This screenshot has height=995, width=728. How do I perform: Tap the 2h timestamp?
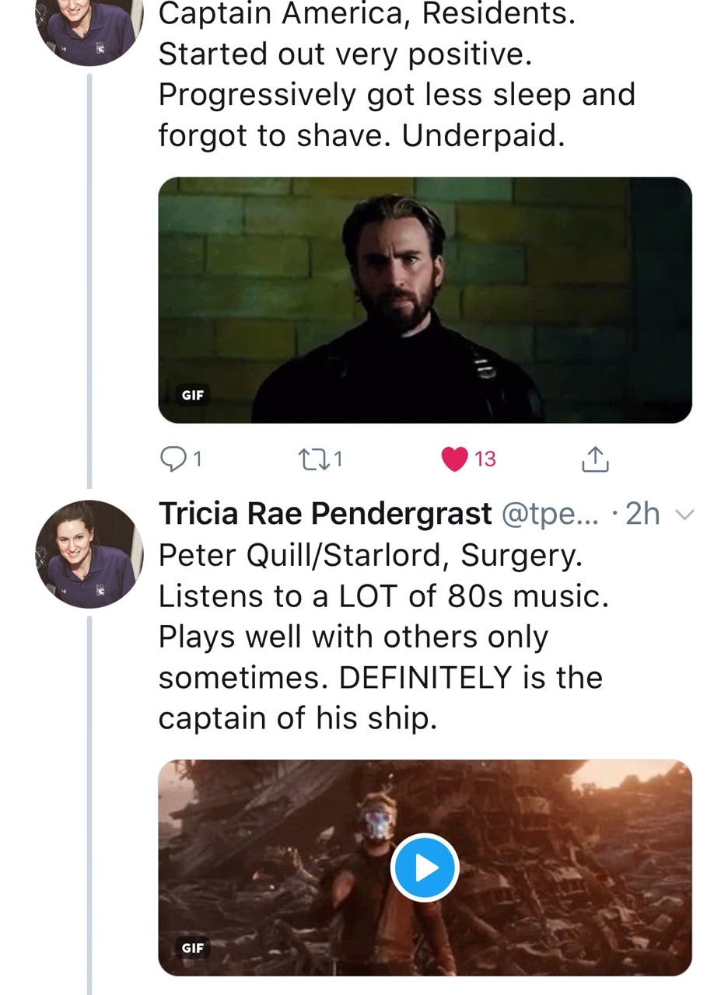point(642,514)
